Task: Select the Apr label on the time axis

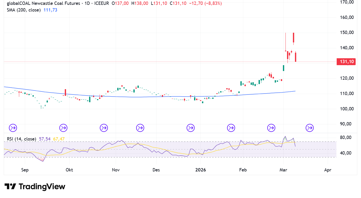Action: click(x=328, y=170)
